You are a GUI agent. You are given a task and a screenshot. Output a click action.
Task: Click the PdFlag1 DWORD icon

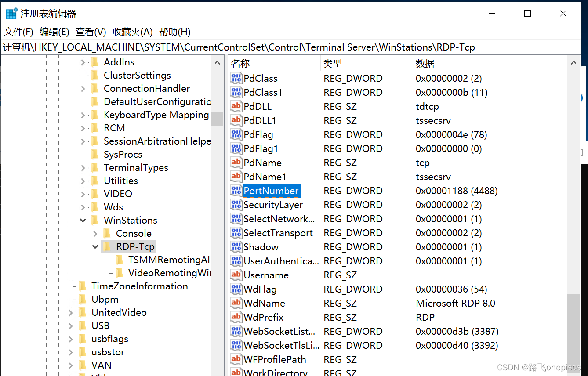pyautogui.click(x=236, y=149)
